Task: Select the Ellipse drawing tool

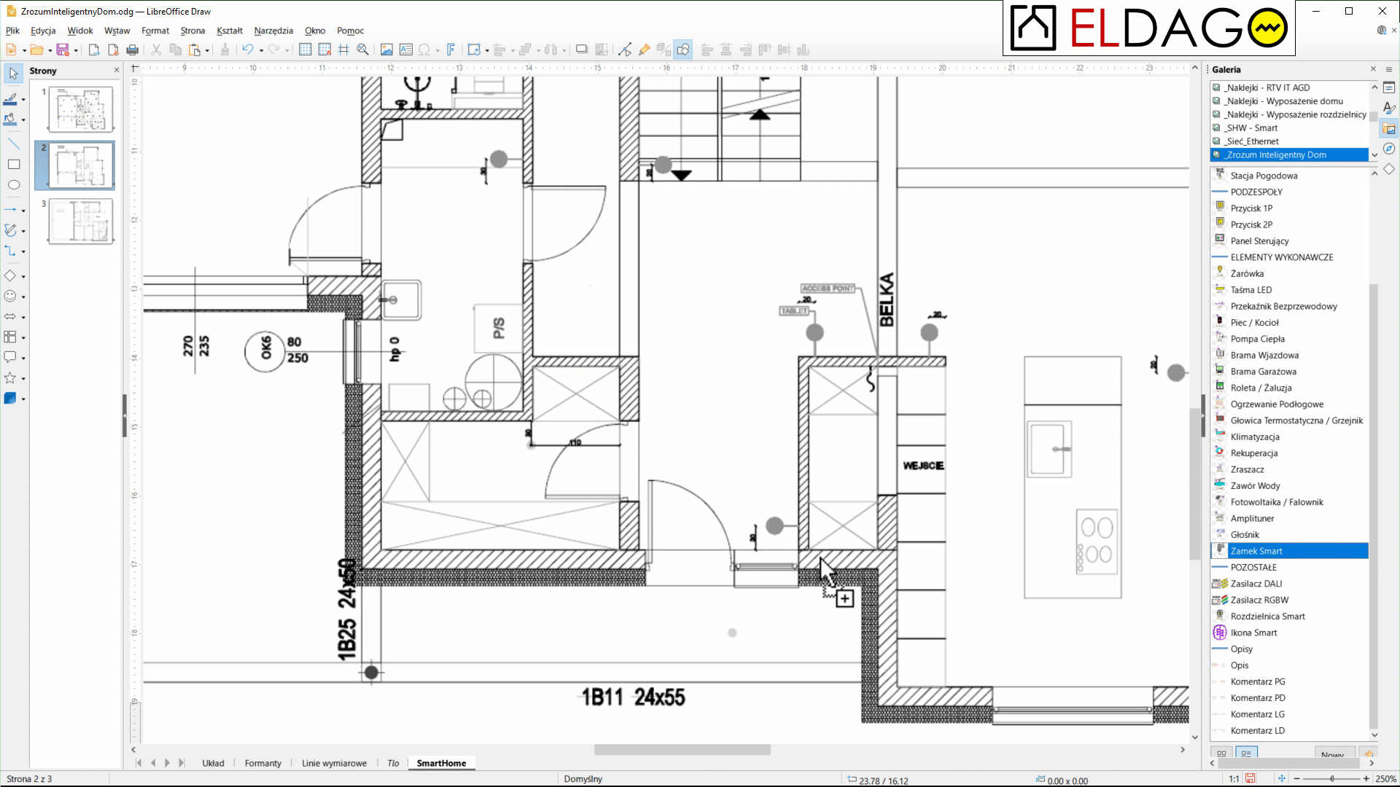Action: click(x=13, y=185)
